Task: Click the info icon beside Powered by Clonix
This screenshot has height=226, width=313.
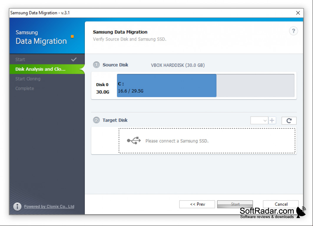Action: click(17, 207)
